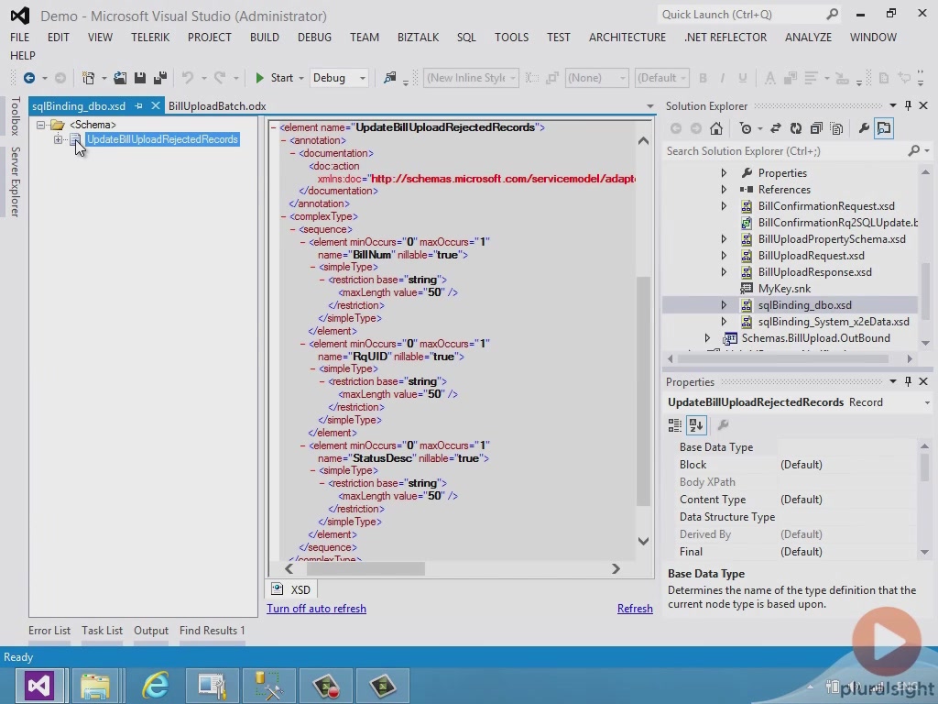Open Internet Explorer from the taskbar
Screen dimensions: 938x704
point(155,685)
